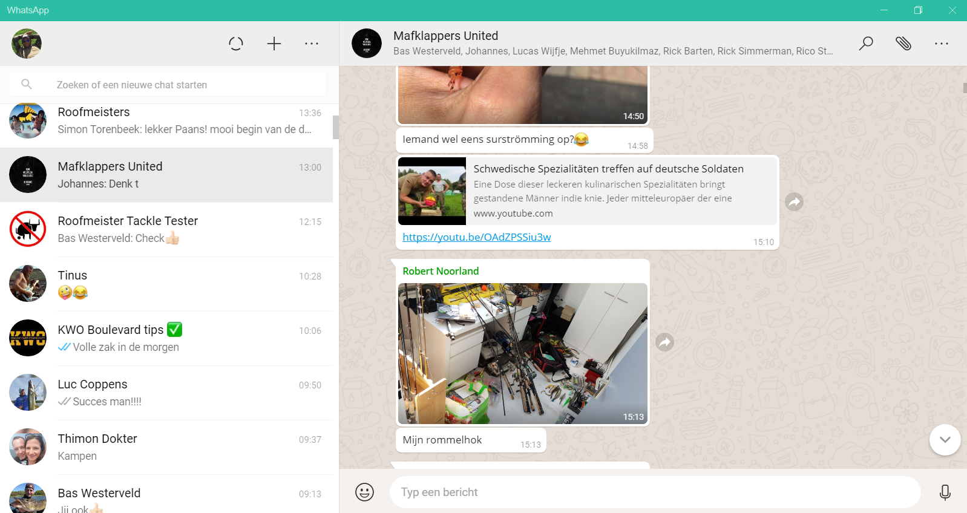Open your own profile picture

[x=27, y=44]
